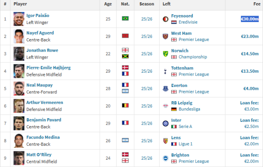Click the highlighted €30.00m fee
Viewport: 263px width, 167px height.
point(250,19)
